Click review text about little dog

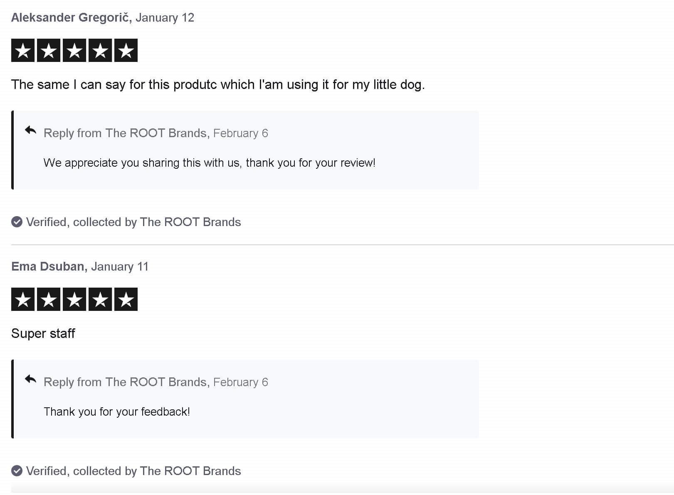click(218, 85)
